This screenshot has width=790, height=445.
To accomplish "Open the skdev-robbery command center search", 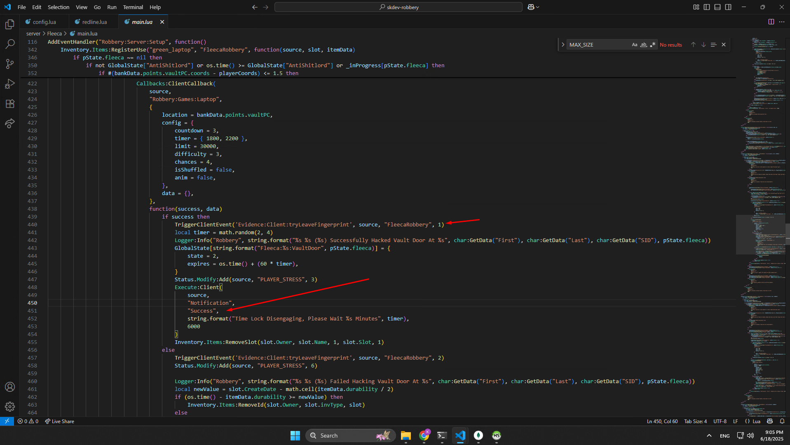I will tap(398, 7).
